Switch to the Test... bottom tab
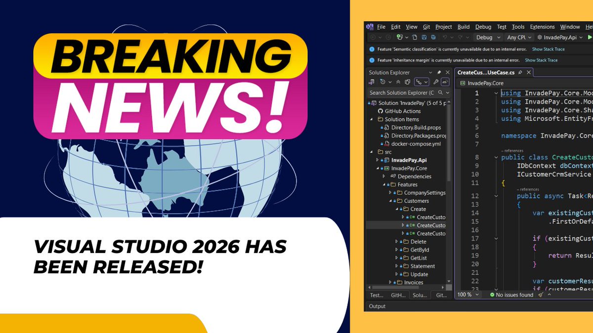Image resolution: width=593 pixels, height=333 pixels. point(377,295)
